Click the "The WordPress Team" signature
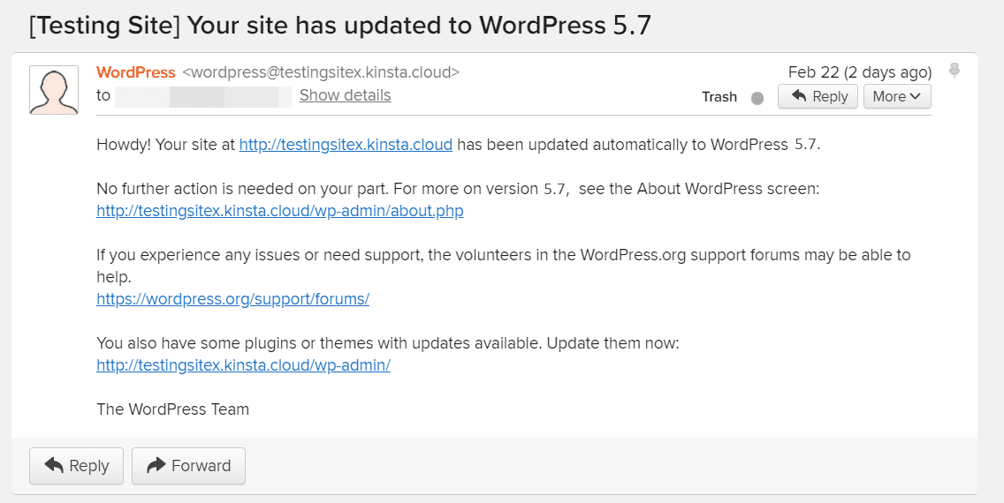The image size is (1004, 503). [172, 409]
